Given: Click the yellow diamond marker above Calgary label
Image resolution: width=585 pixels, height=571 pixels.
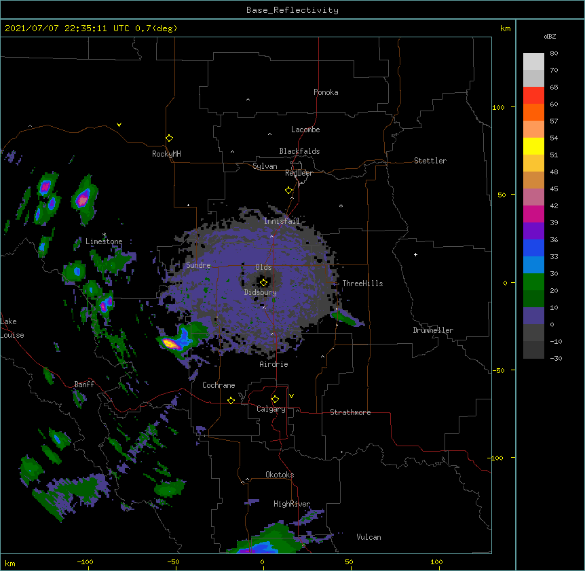Looking at the screenshot, I should [x=275, y=399].
